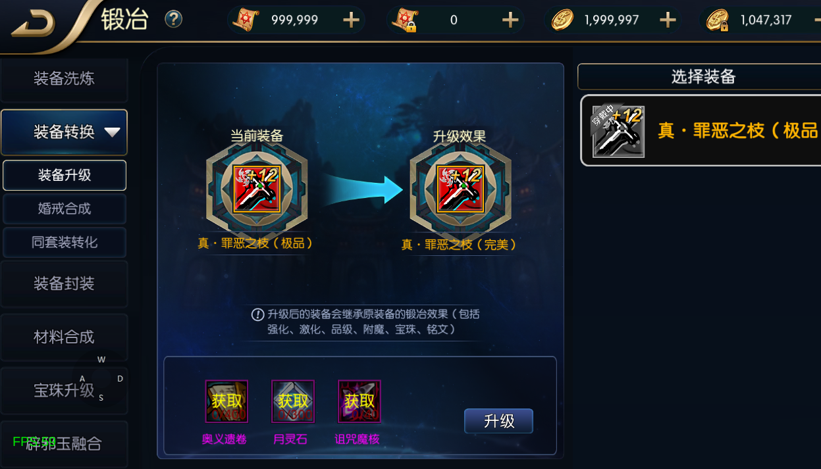Select 真·罪恶之枝 in the equipment list
Image resolution: width=821 pixels, height=469 pixels.
[x=701, y=130]
